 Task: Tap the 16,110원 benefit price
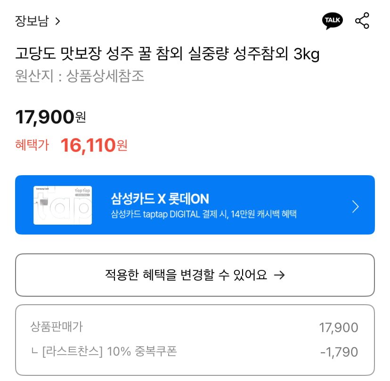[x=94, y=145]
